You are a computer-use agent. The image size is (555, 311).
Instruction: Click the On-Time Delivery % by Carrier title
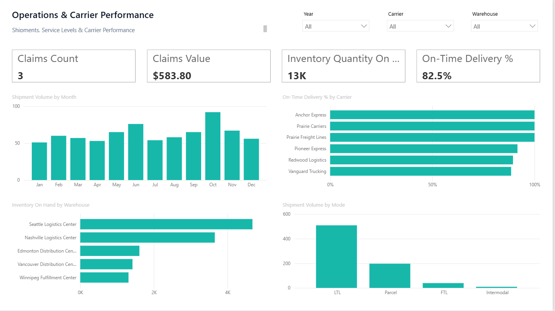[x=317, y=97]
